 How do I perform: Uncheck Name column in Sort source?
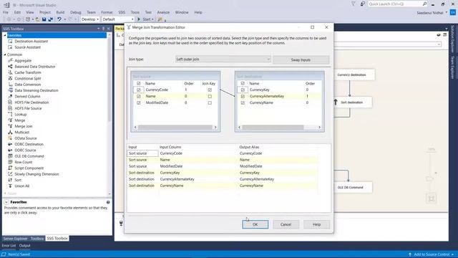pyautogui.click(x=139, y=96)
